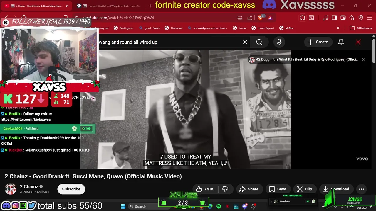Click the YouTube address bar URL

pos(119,18)
